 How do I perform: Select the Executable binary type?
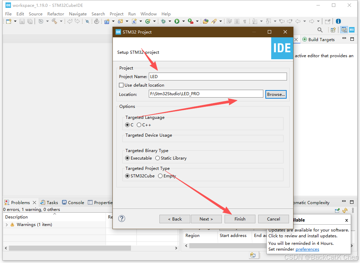pyautogui.click(x=127, y=158)
